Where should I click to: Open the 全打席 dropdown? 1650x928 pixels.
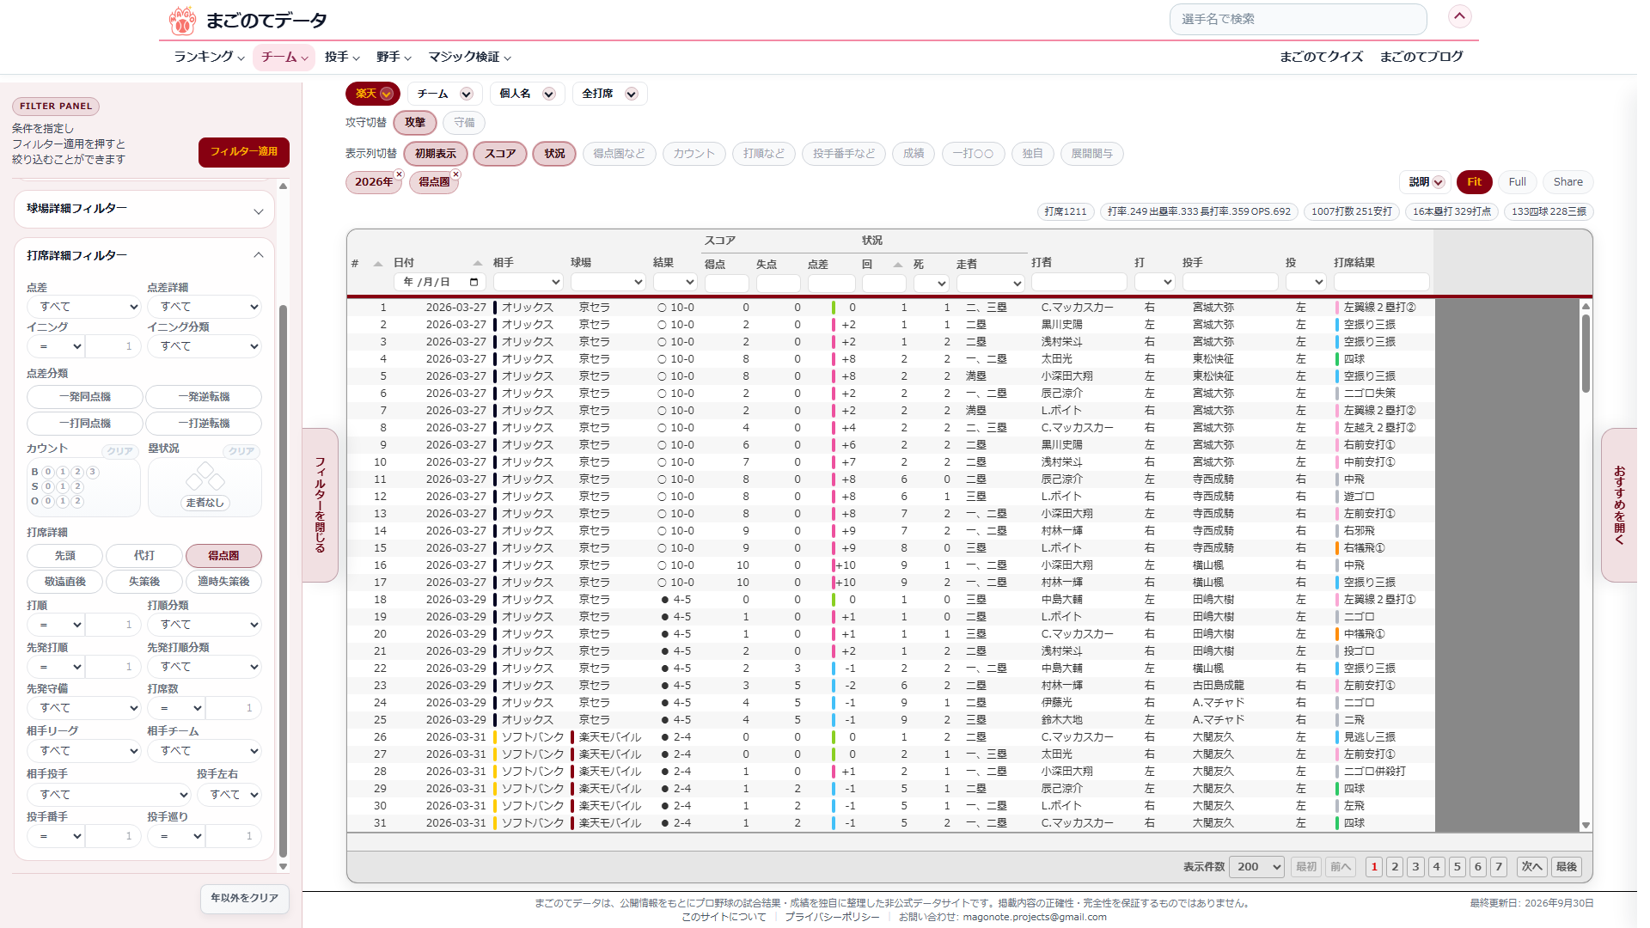(x=609, y=94)
